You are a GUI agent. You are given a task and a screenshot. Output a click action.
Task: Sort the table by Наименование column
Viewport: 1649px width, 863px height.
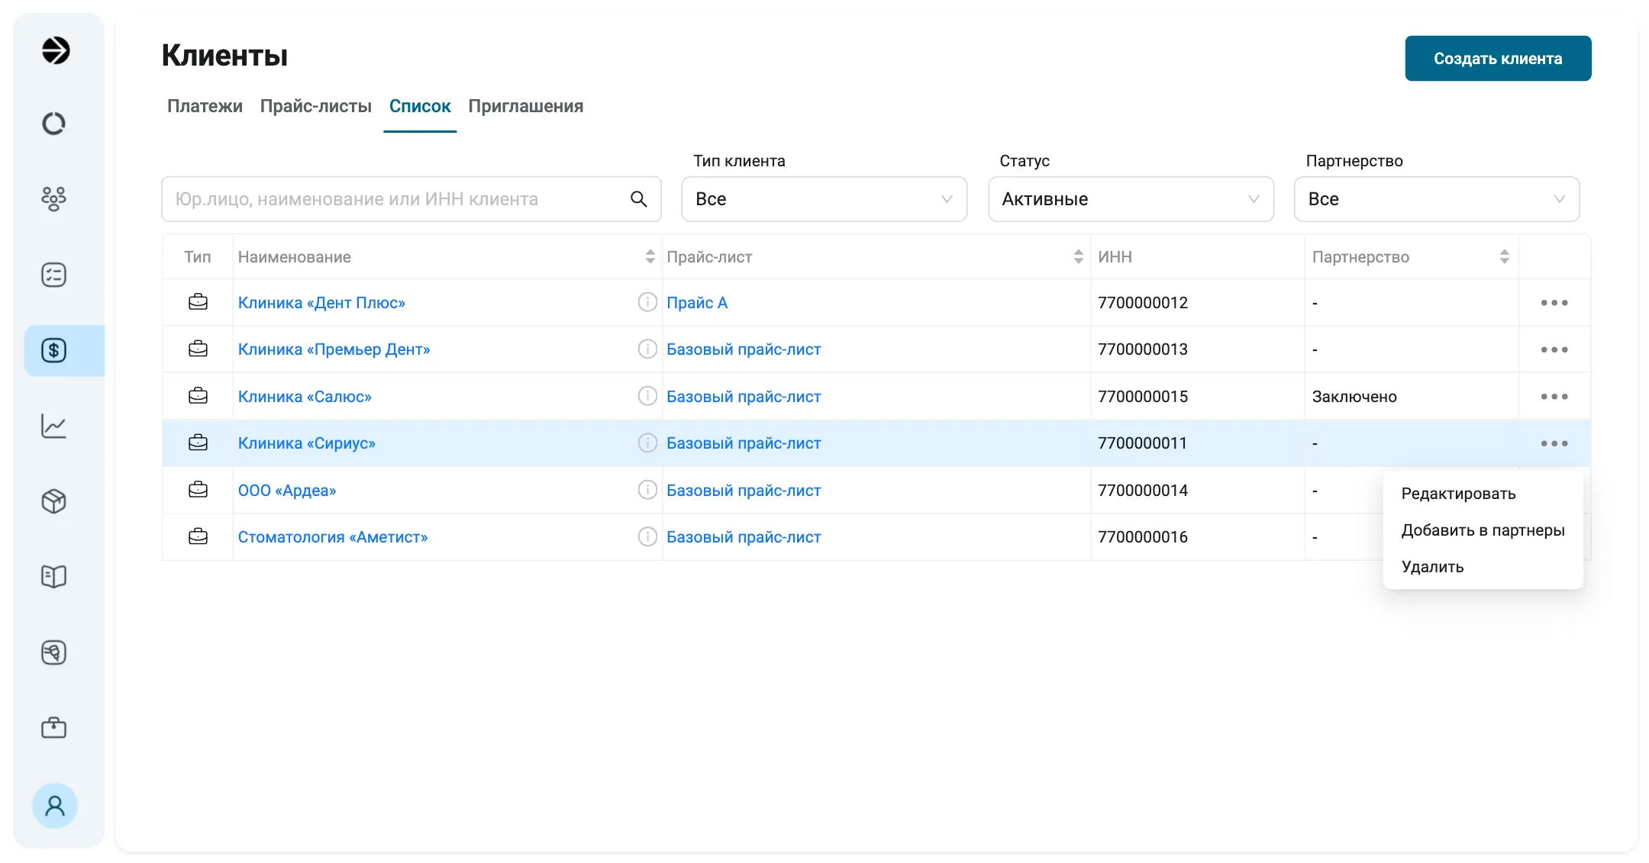[x=650, y=256]
